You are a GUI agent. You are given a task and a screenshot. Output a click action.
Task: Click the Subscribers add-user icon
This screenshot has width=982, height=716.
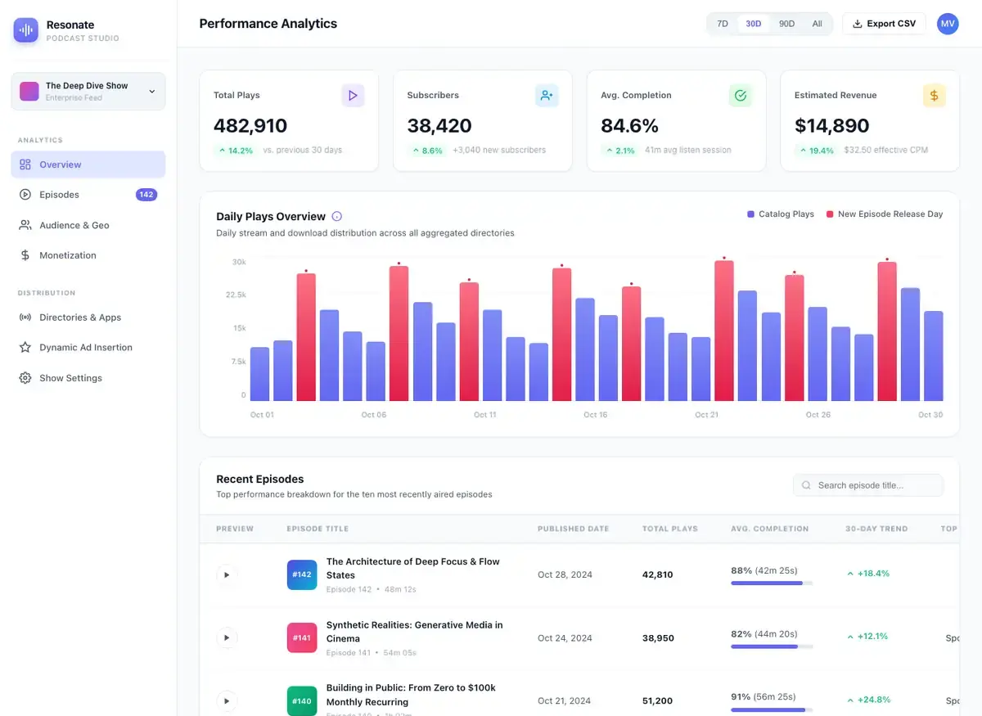click(547, 96)
